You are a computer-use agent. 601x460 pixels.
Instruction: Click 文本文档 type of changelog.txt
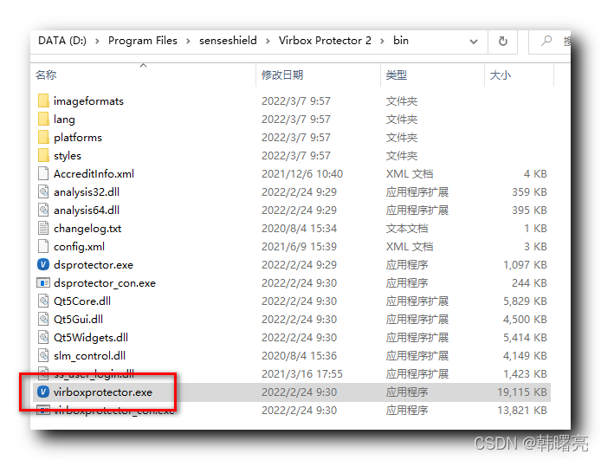(x=407, y=229)
